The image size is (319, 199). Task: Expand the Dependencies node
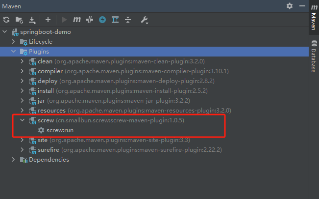click(13, 159)
